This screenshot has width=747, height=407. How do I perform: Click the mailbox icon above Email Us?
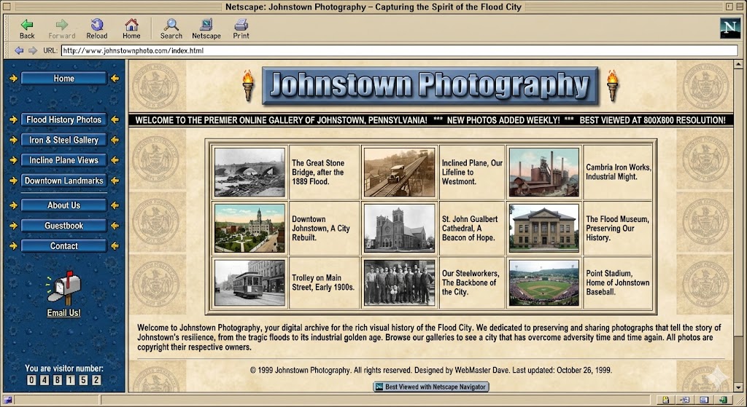tap(64, 288)
